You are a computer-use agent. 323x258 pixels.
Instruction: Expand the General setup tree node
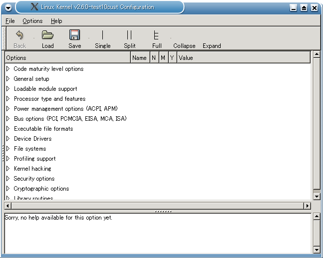(8, 79)
